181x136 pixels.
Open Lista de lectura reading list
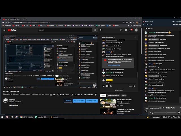136,25
